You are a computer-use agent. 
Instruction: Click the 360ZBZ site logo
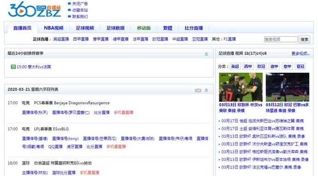pos(35,10)
